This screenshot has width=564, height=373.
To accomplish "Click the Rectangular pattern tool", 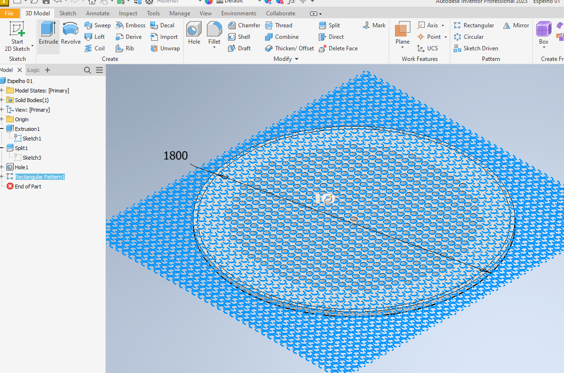I will [x=474, y=25].
